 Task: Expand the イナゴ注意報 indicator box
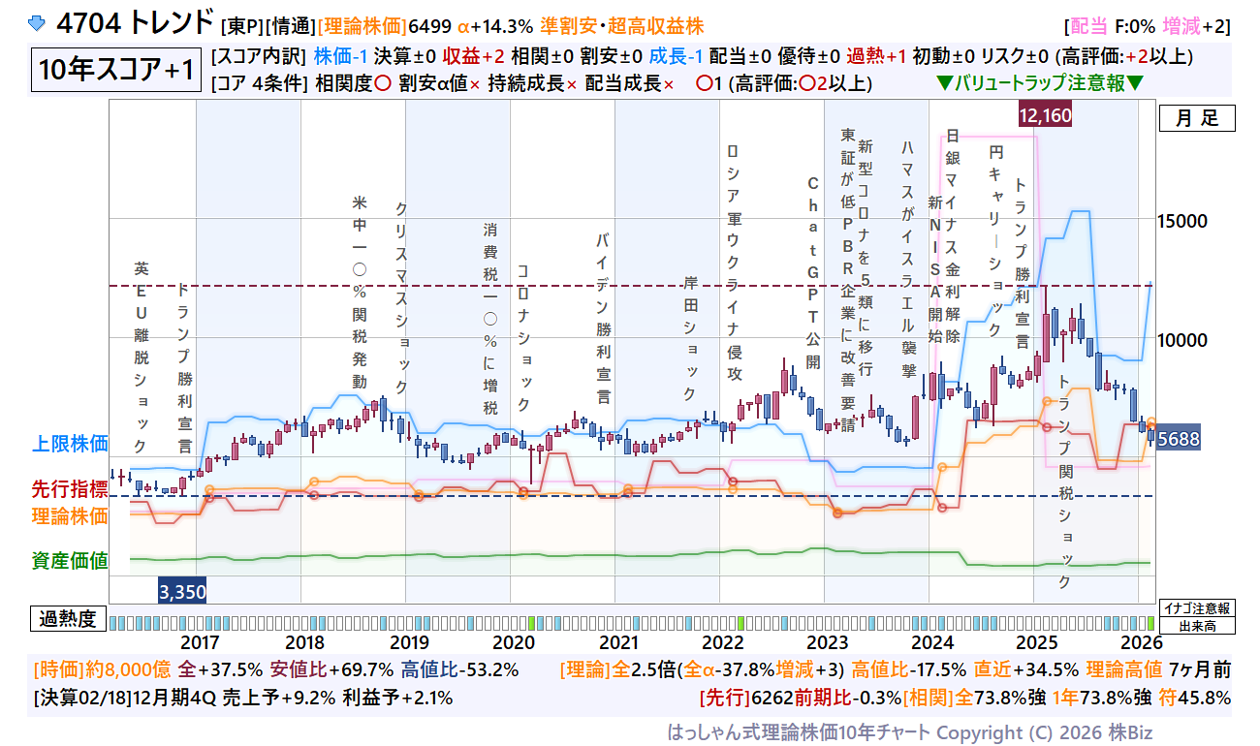(x=1197, y=608)
